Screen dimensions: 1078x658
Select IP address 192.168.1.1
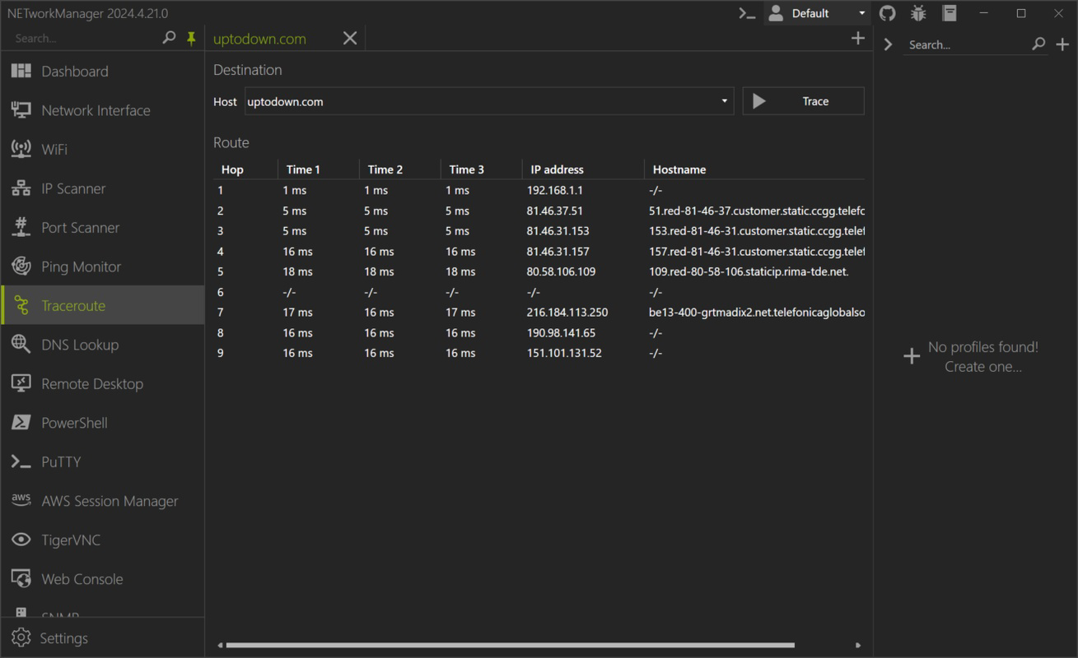click(555, 190)
